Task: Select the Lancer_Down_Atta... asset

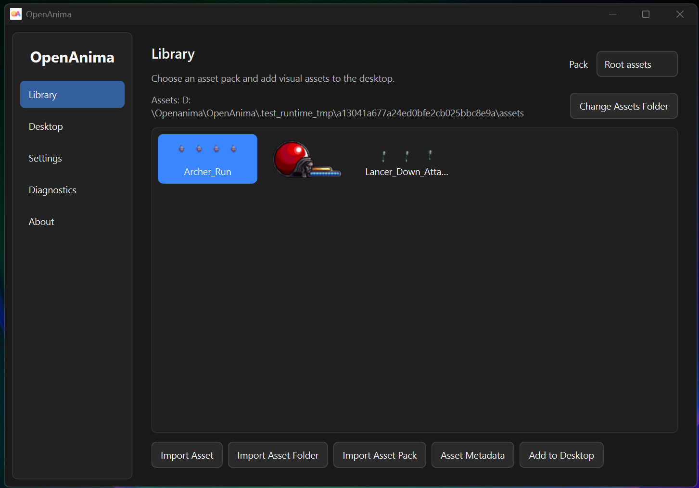Action: [x=407, y=159]
